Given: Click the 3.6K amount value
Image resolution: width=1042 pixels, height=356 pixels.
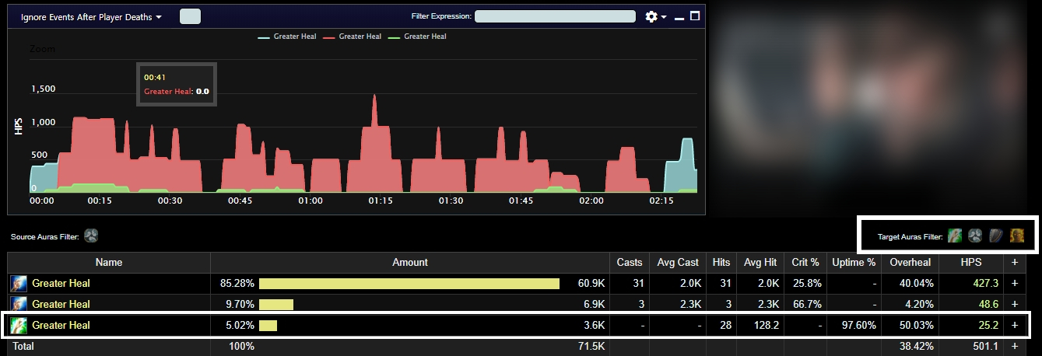Looking at the screenshot, I should point(595,325).
